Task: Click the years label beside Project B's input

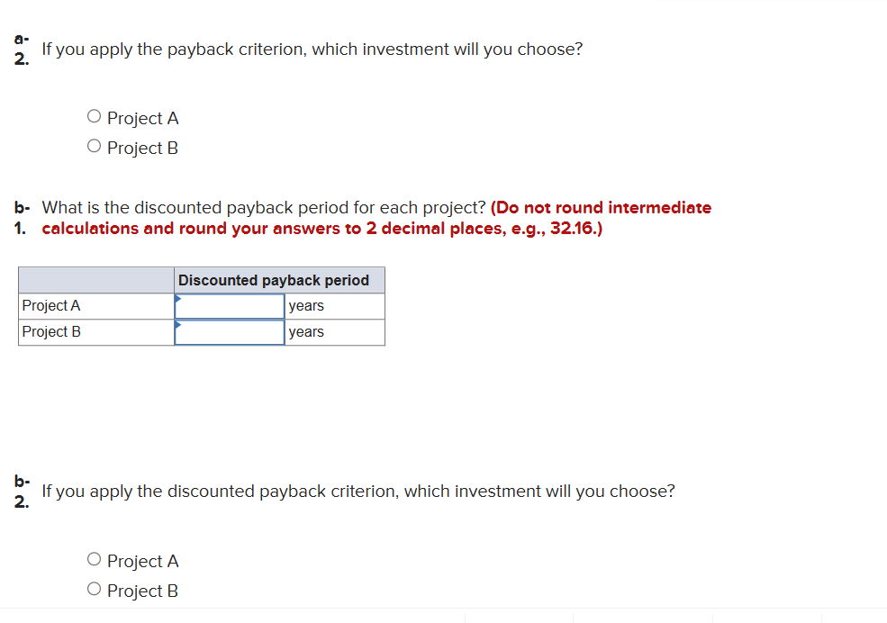Action: [x=304, y=331]
